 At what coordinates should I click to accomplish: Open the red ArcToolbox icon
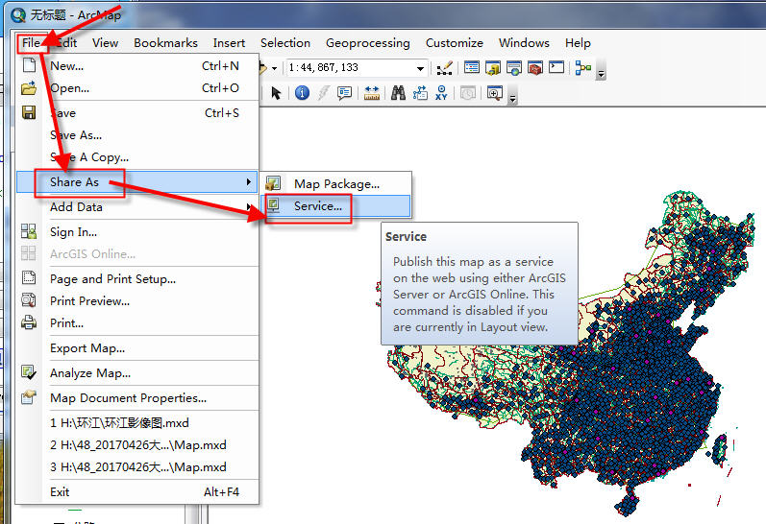click(x=535, y=68)
